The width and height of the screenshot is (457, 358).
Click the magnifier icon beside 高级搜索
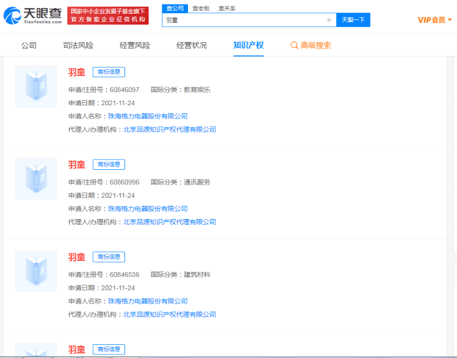(x=294, y=45)
